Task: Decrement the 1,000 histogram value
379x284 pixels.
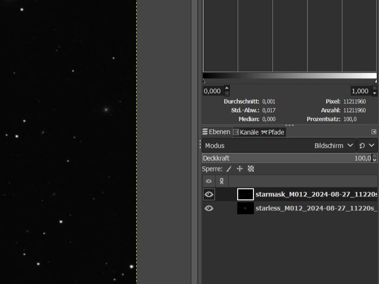Action: click(x=374, y=93)
